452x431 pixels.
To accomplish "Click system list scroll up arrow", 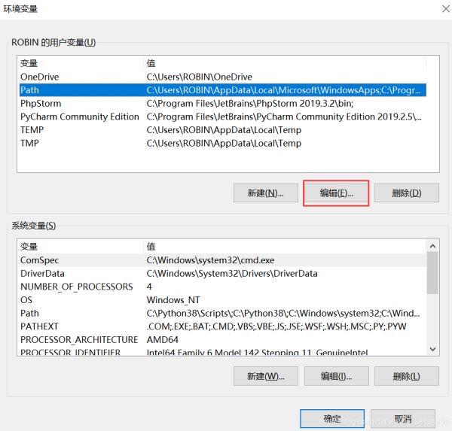I will click(432, 246).
